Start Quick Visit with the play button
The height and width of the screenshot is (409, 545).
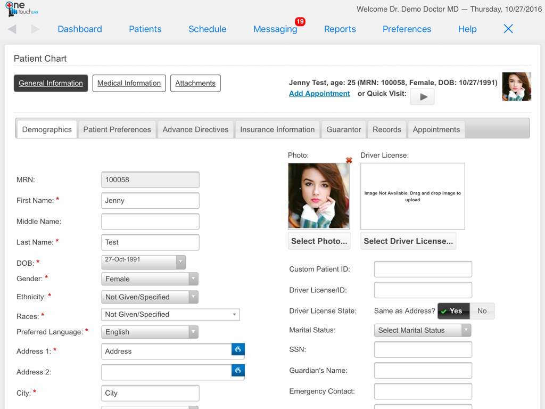click(x=423, y=97)
